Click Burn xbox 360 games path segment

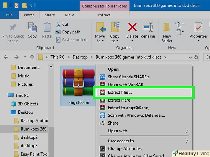[x=128, y=57]
